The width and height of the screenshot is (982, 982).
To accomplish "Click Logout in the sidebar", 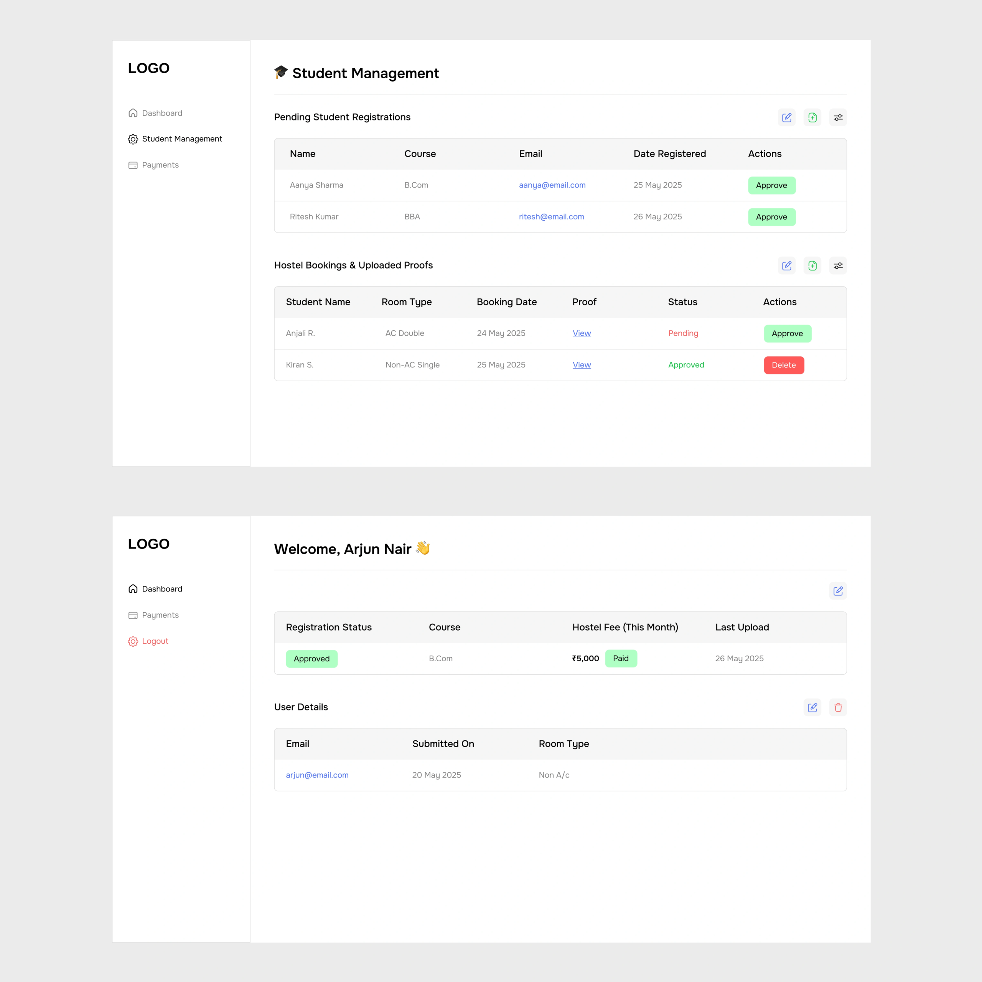I will 155,641.
